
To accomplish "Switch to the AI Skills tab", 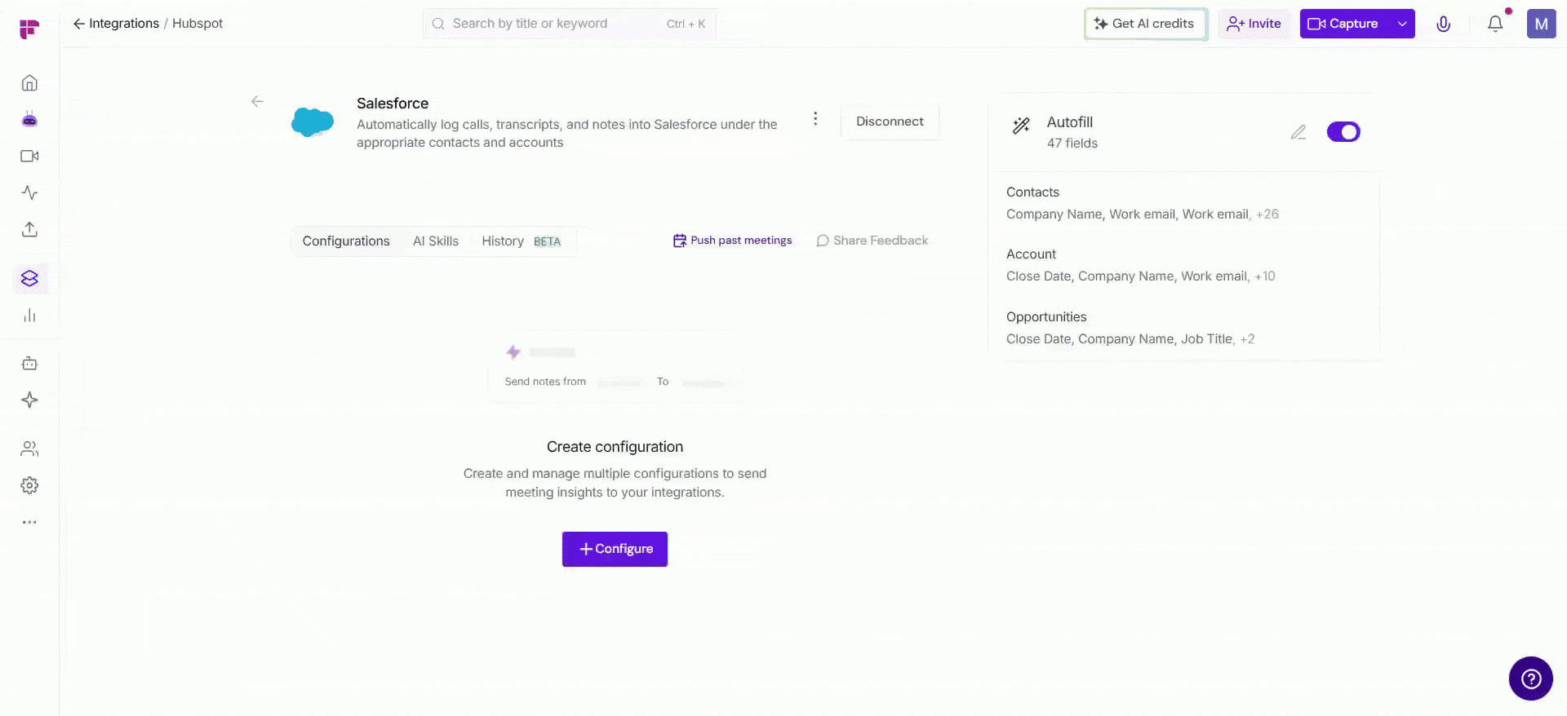I will click(x=436, y=241).
